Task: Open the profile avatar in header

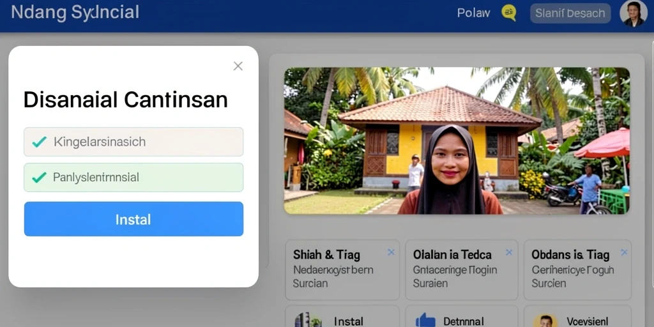Action: tap(633, 14)
